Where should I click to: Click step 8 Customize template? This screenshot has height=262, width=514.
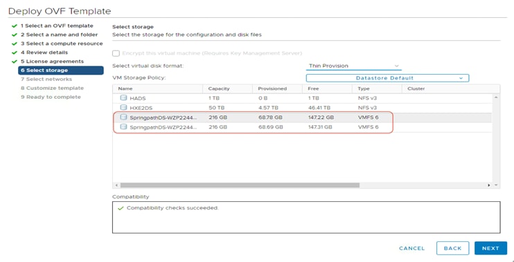52,88
